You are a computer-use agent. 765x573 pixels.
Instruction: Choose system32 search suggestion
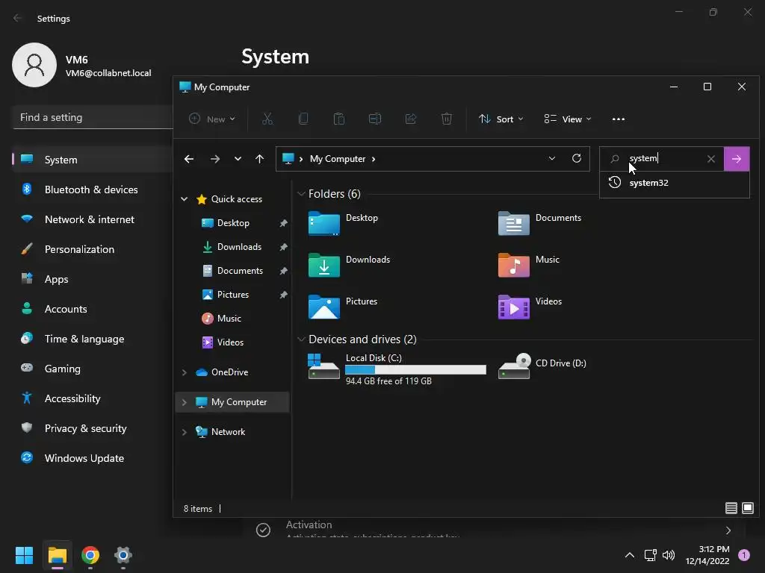click(x=675, y=184)
